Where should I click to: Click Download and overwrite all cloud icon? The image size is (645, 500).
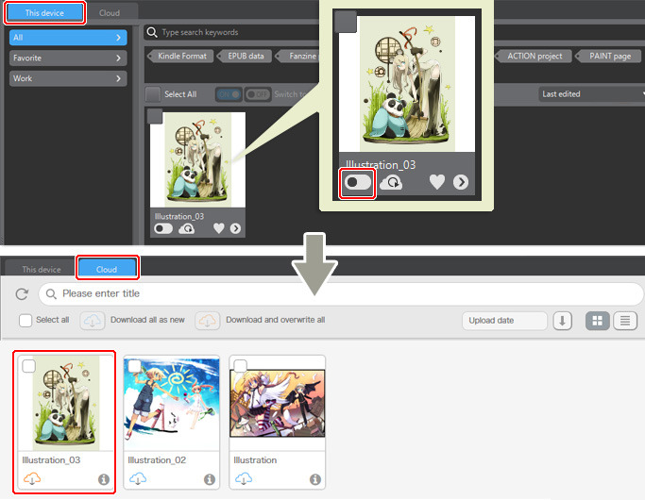pyautogui.click(x=208, y=321)
